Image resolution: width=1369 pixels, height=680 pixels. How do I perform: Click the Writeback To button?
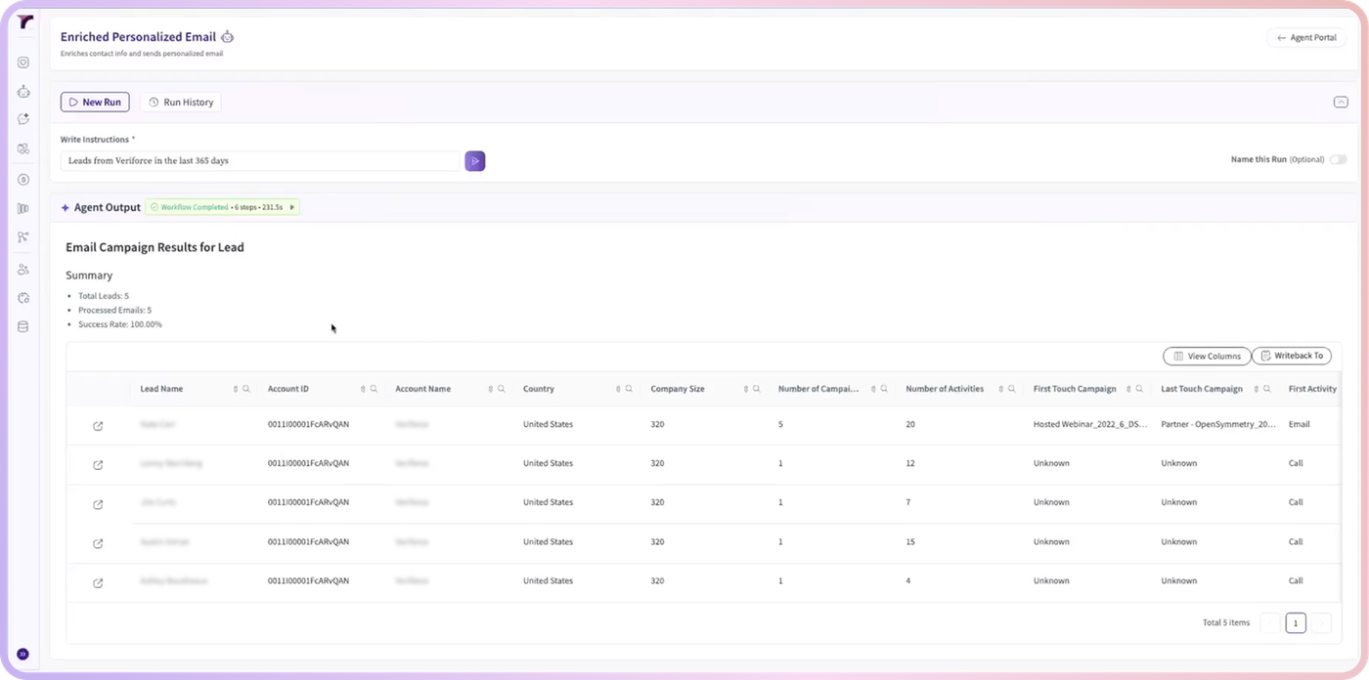1291,357
